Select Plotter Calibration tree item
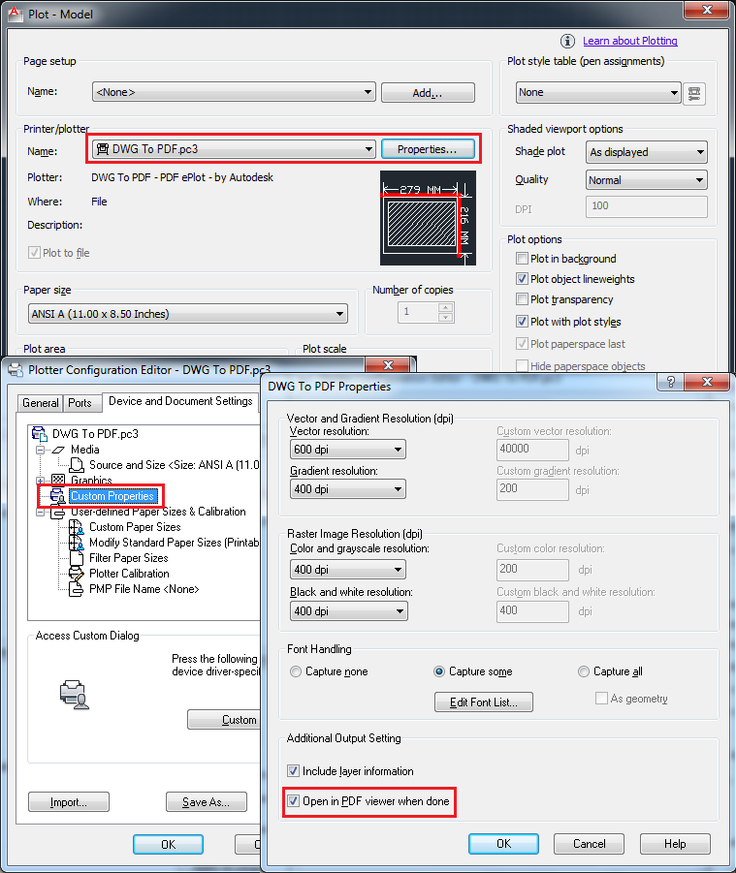This screenshot has width=736, height=873. tap(129, 574)
